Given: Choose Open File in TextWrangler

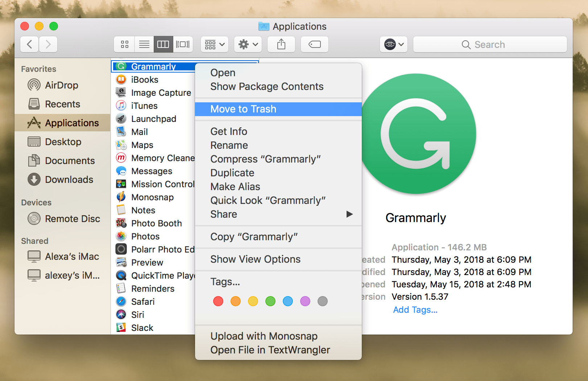Looking at the screenshot, I should tap(278, 350).
